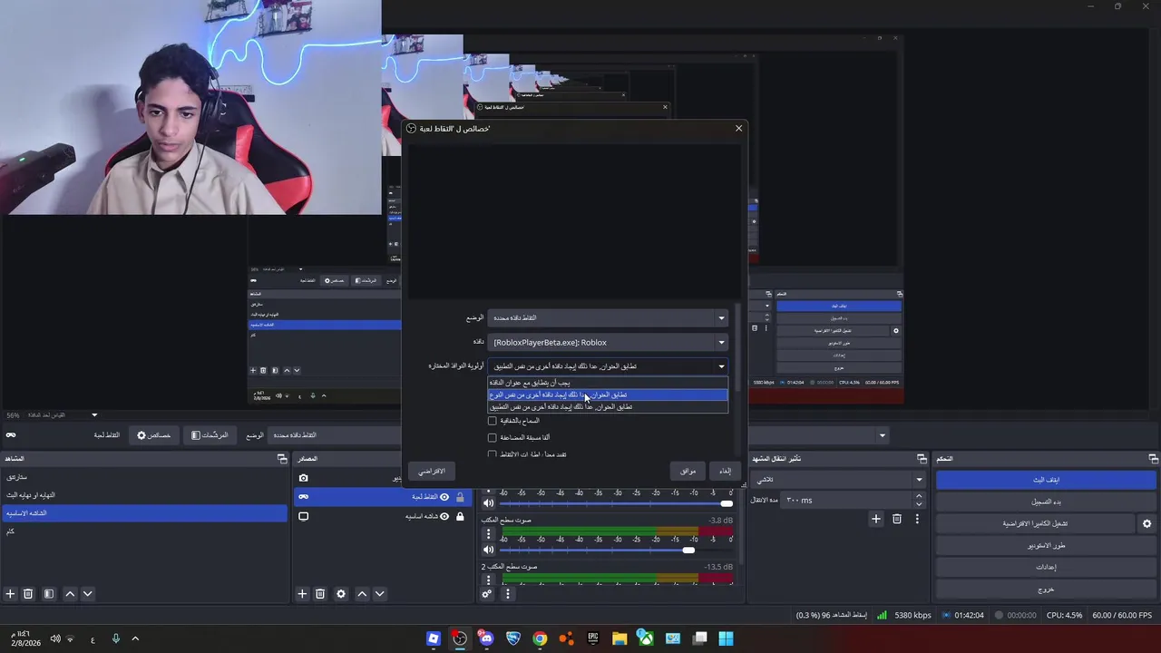Move scene down with the Scenes panel down arrow
Viewport: 1161px width, 653px height.
coord(87,594)
